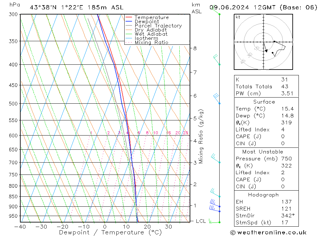Click the 'Isotherm' legend entry

(x=142, y=38)
